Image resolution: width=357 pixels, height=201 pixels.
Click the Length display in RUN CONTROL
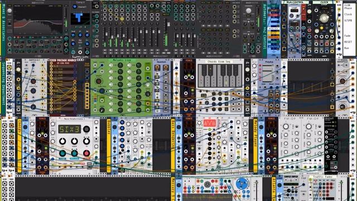click(x=295, y=10)
